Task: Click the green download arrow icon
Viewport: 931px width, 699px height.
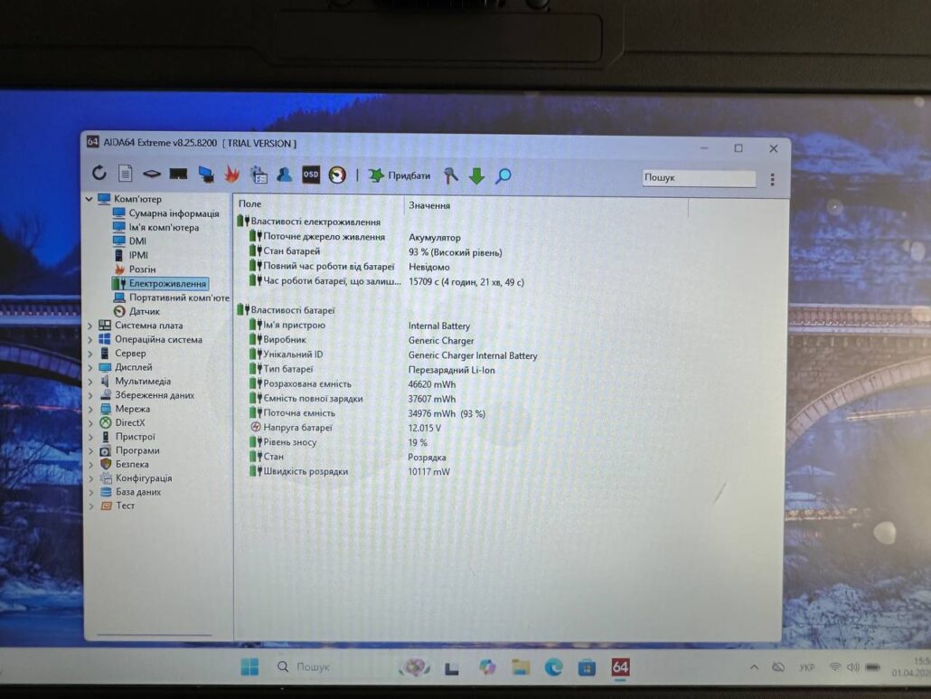Action: (x=476, y=176)
